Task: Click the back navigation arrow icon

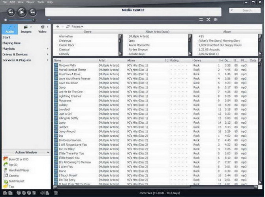Action: (58, 27)
